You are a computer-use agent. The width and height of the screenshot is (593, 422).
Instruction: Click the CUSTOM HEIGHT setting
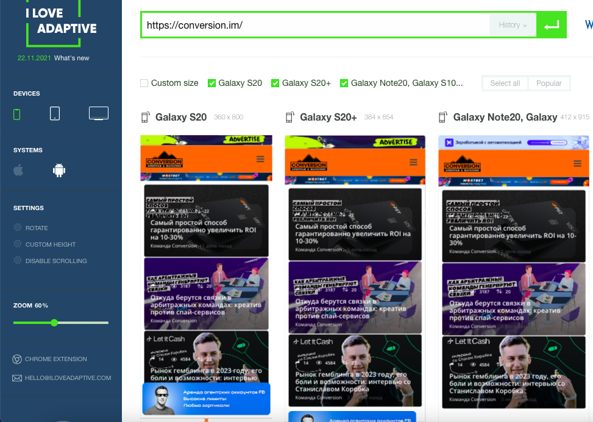[x=51, y=244]
